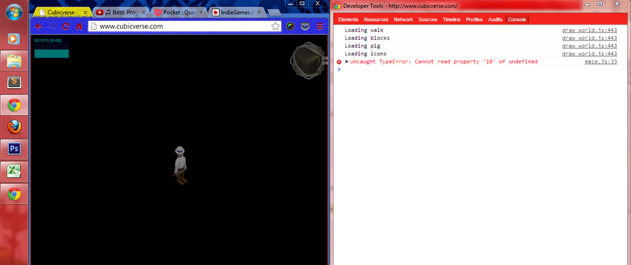The height and width of the screenshot is (265, 631).
Task: Open the Network panel tab
Action: point(403,20)
